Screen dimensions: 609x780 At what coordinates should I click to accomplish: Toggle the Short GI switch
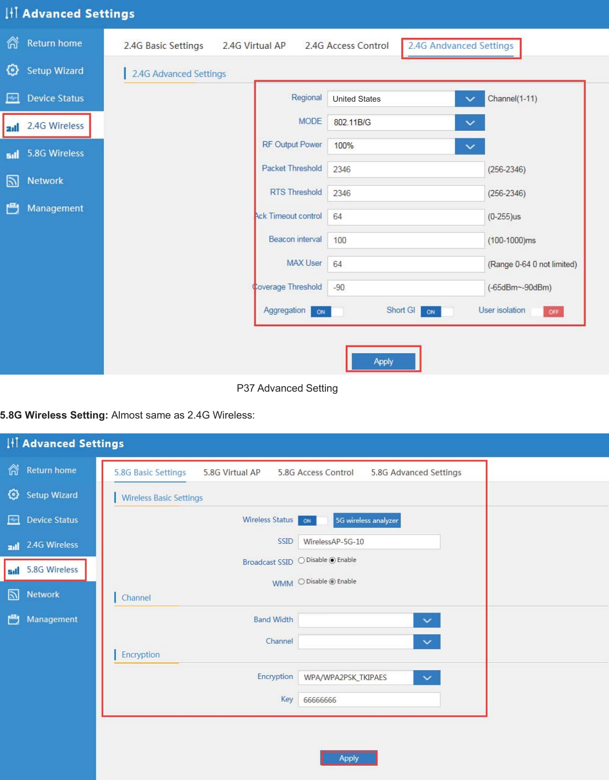click(x=437, y=311)
